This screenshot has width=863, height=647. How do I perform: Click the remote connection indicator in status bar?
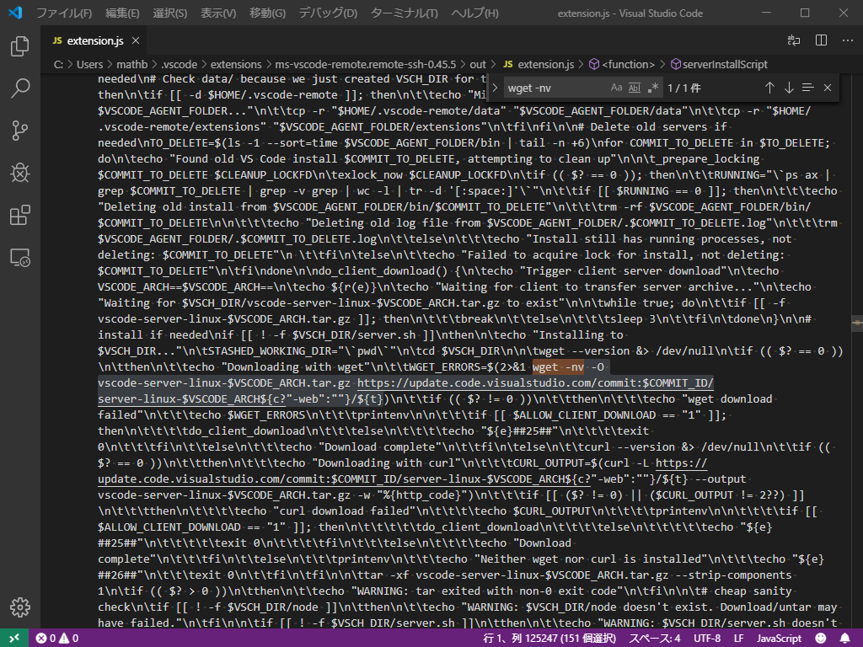(14, 639)
